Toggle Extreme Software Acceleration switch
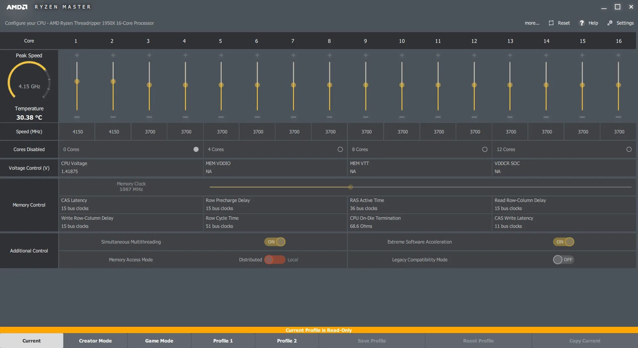The width and height of the screenshot is (638, 348). pos(564,242)
